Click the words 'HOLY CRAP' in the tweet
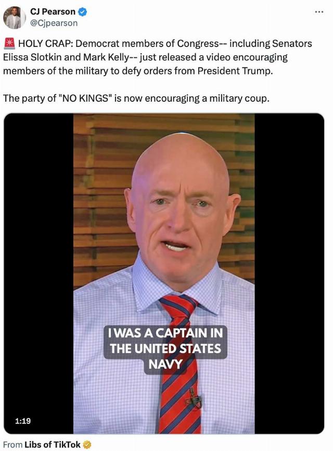 click(45, 43)
